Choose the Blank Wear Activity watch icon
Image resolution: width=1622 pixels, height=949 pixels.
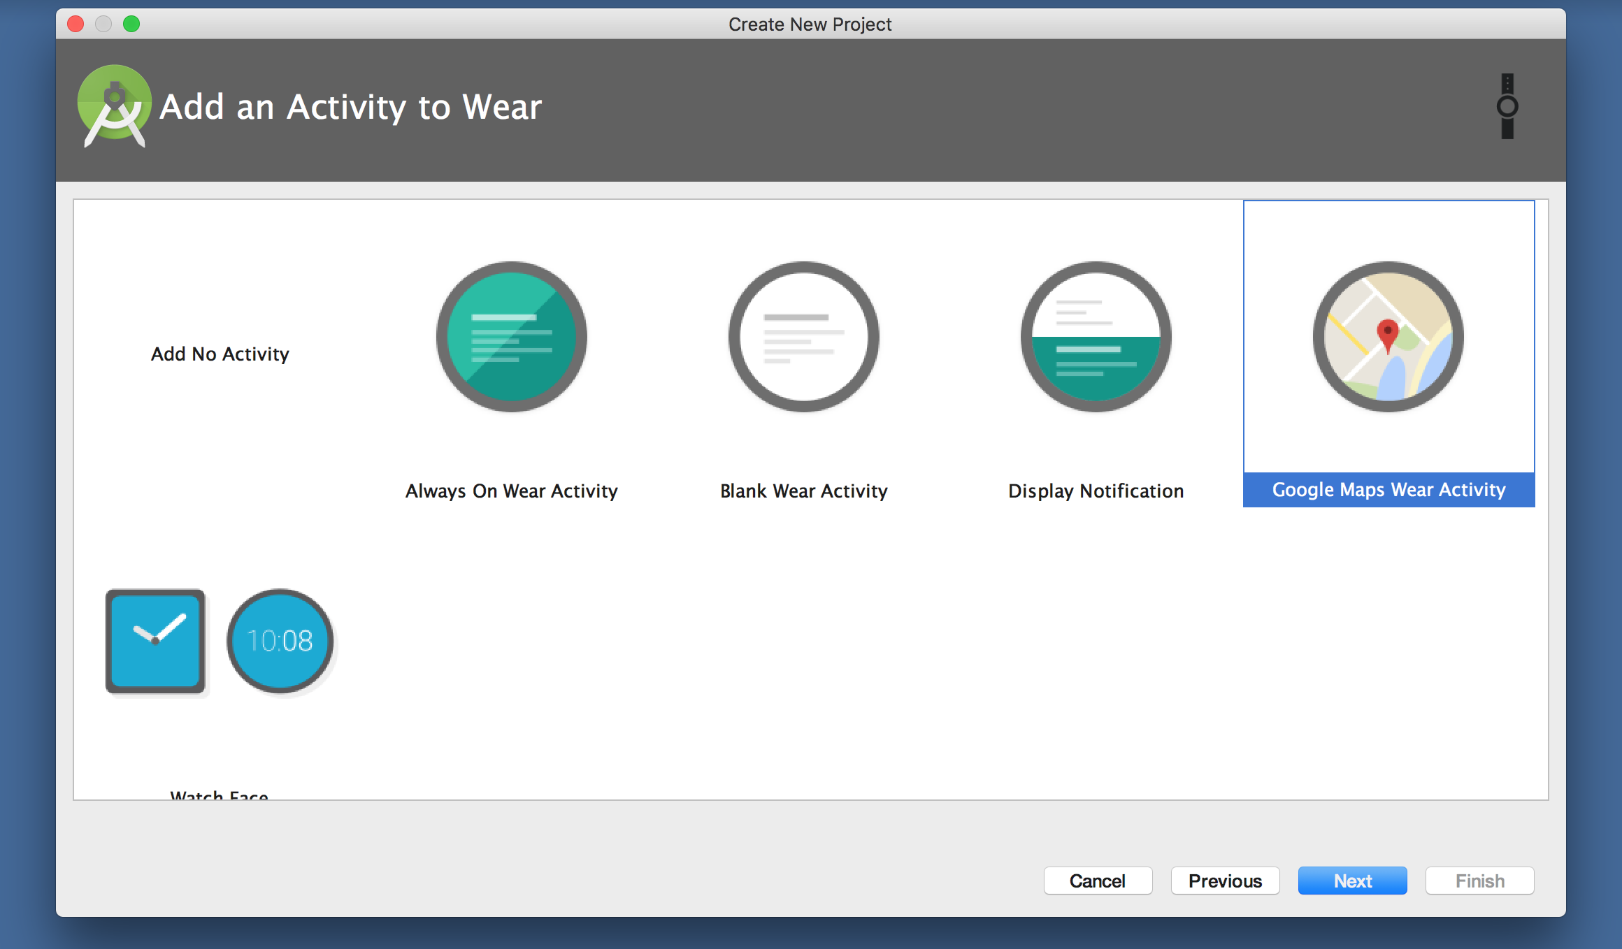click(804, 337)
